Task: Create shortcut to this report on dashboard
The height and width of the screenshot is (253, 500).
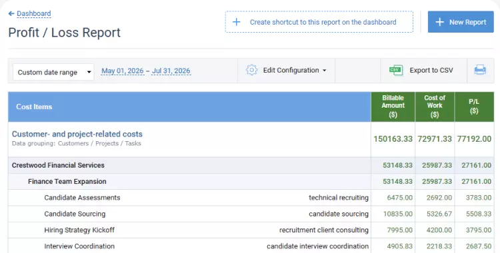Action: tap(319, 22)
